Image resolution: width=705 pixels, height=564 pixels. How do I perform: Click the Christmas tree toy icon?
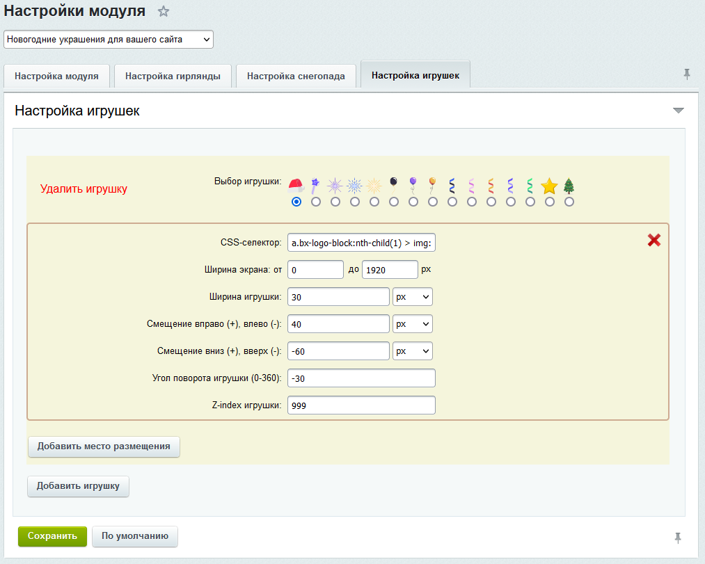point(569,186)
